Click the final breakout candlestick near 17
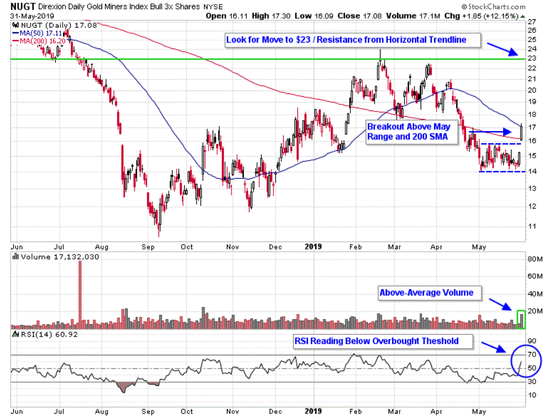This screenshot has width=551, height=418. pyautogui.click(x=521, y=132)
